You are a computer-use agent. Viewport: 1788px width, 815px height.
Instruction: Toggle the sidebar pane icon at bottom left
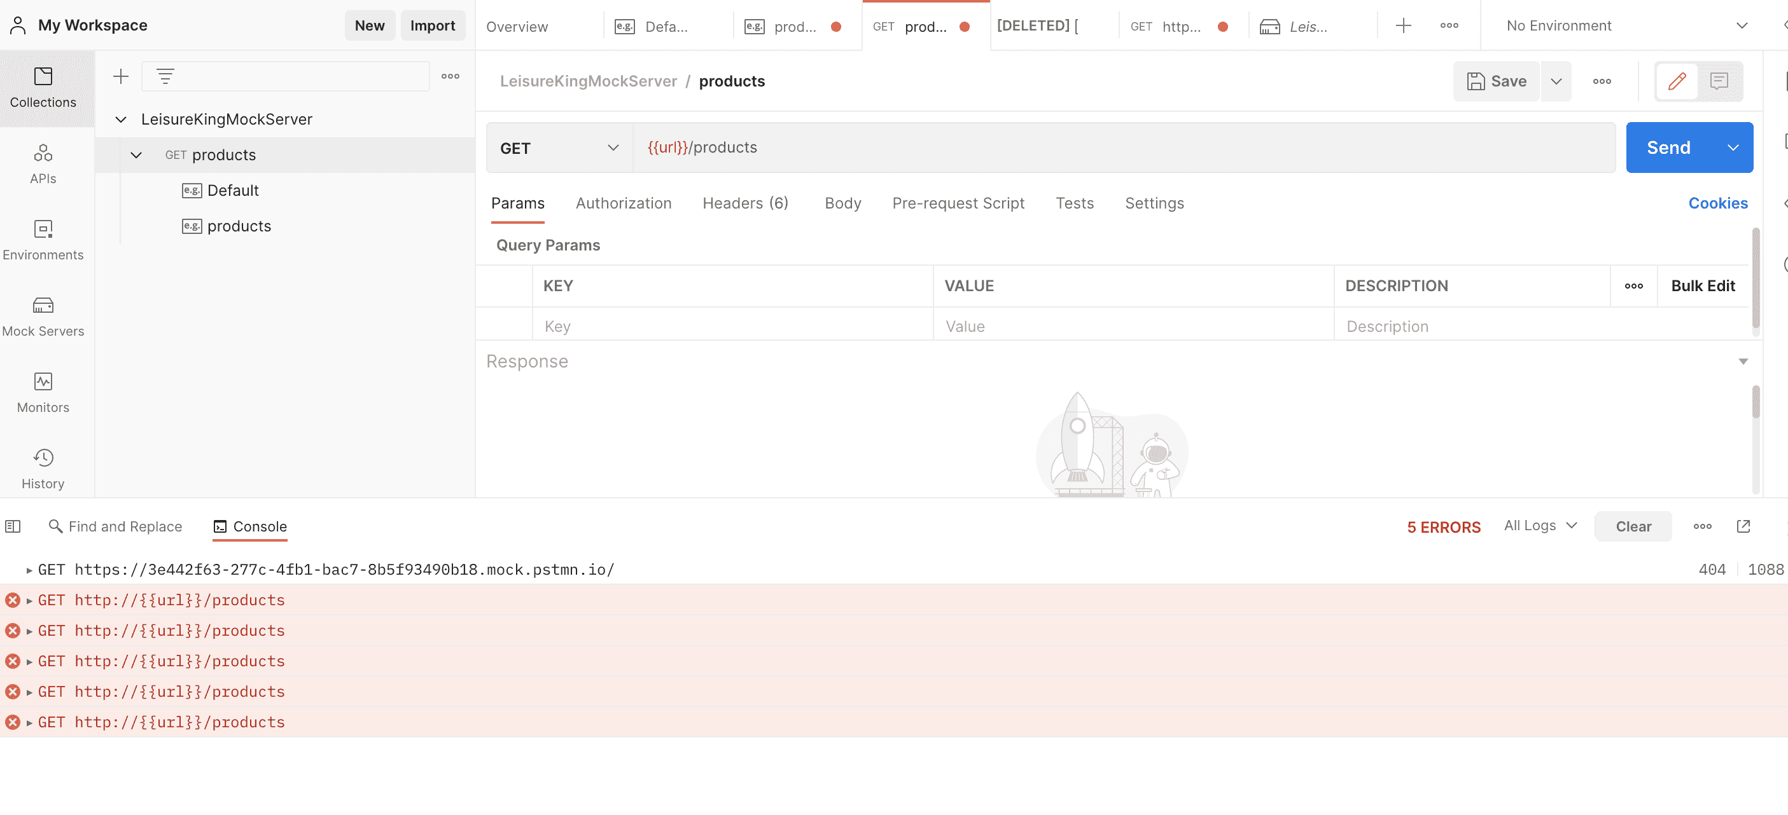pos(13,526)
